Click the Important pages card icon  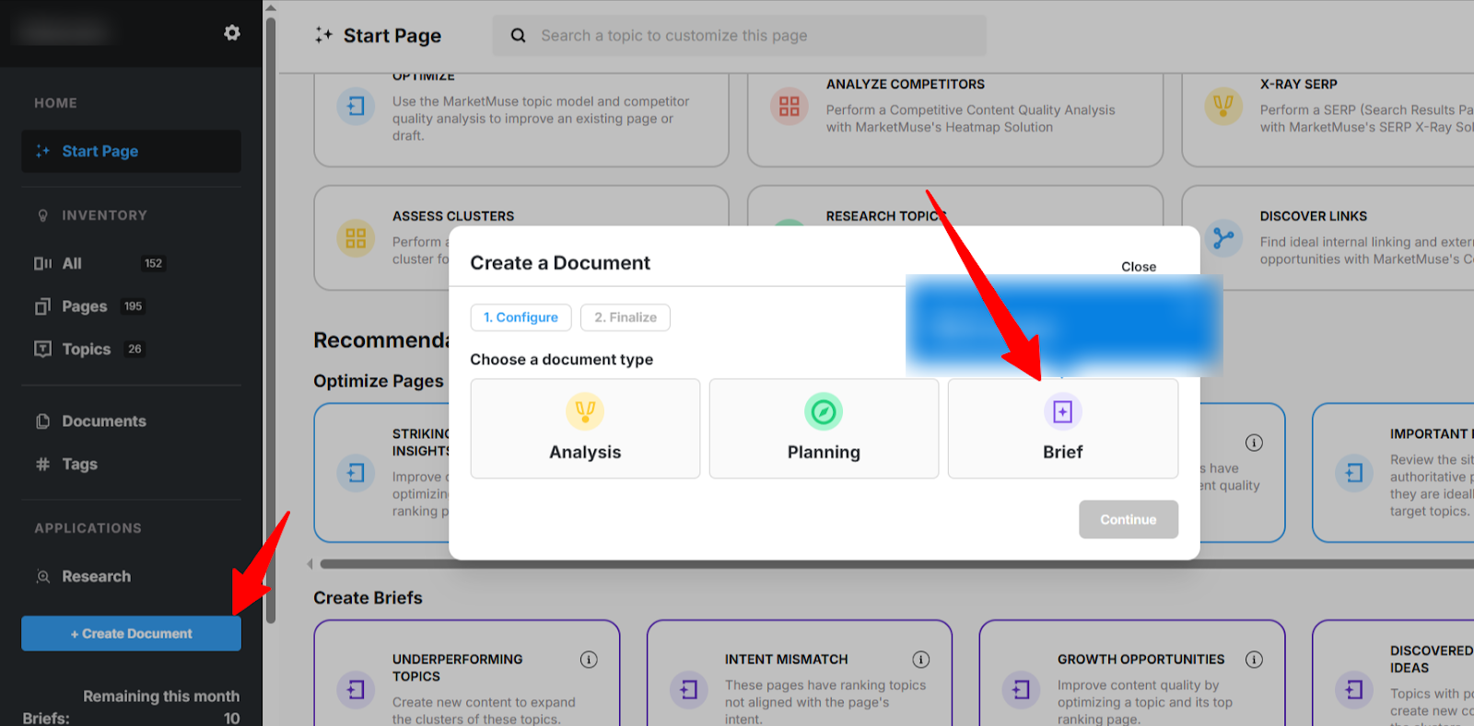[1354, 473]
